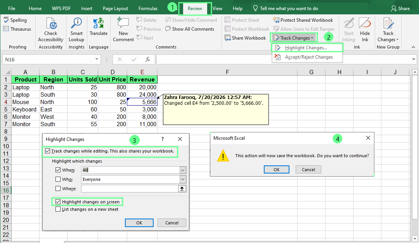Screen dimensions: 419x243
Task: Open the Track Changes dropdown in Changes group
Action: 293,38
